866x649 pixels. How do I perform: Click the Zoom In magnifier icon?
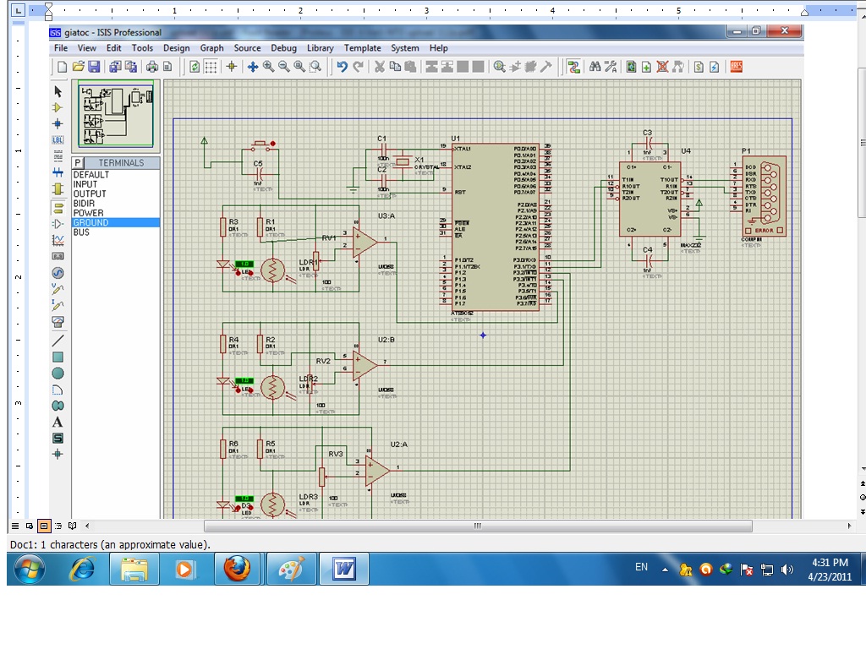point(268,67)
